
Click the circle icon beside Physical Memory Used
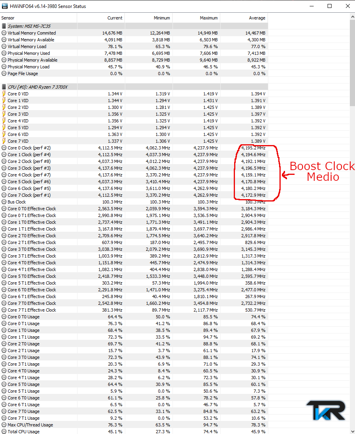pos(4,53)
